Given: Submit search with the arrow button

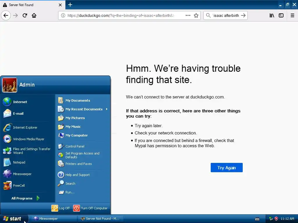Looking at the screenshot, I should point(243,15).
